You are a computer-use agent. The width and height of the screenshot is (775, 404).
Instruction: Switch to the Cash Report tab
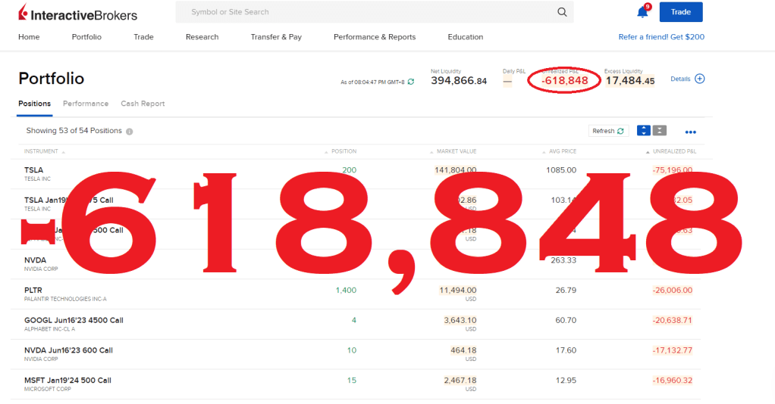[143, 104]
